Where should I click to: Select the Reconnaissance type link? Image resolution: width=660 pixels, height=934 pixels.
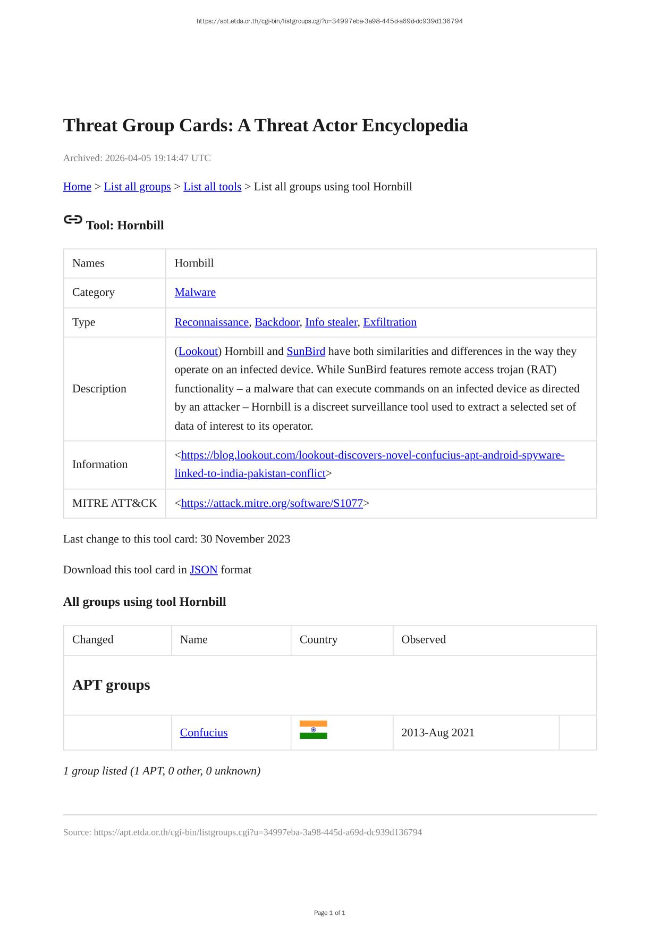click(211, 322)
